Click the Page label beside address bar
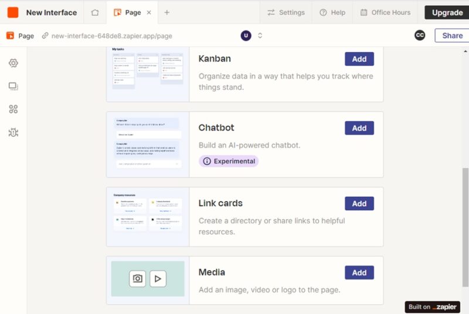The width and height of the screenshot is (469, 314). pyautogui.click(x=26, y=36)
